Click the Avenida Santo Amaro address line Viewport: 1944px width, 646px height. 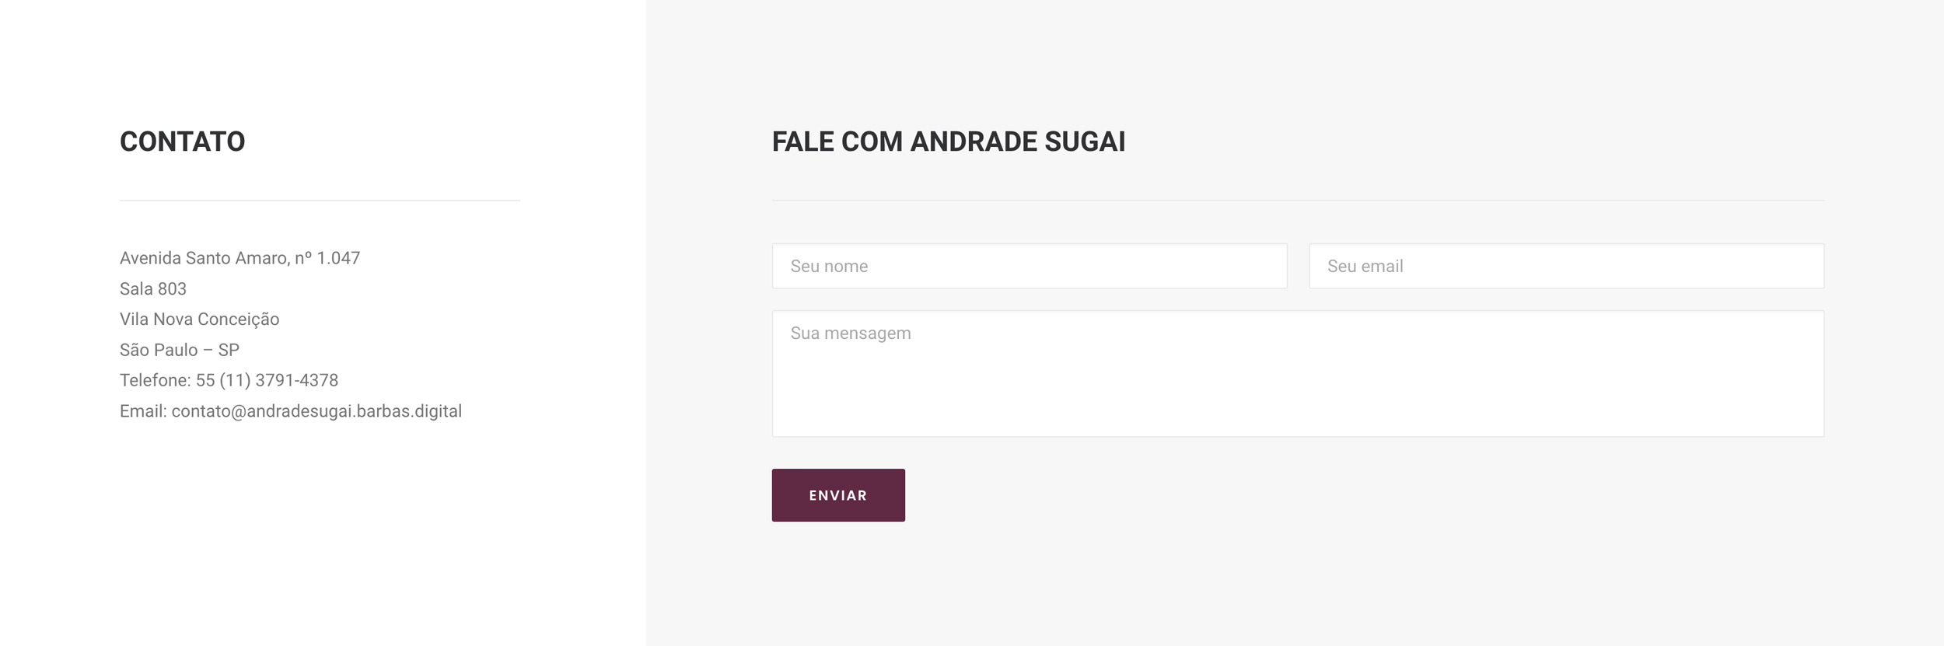pyautogui.click(x=240, y=258)
